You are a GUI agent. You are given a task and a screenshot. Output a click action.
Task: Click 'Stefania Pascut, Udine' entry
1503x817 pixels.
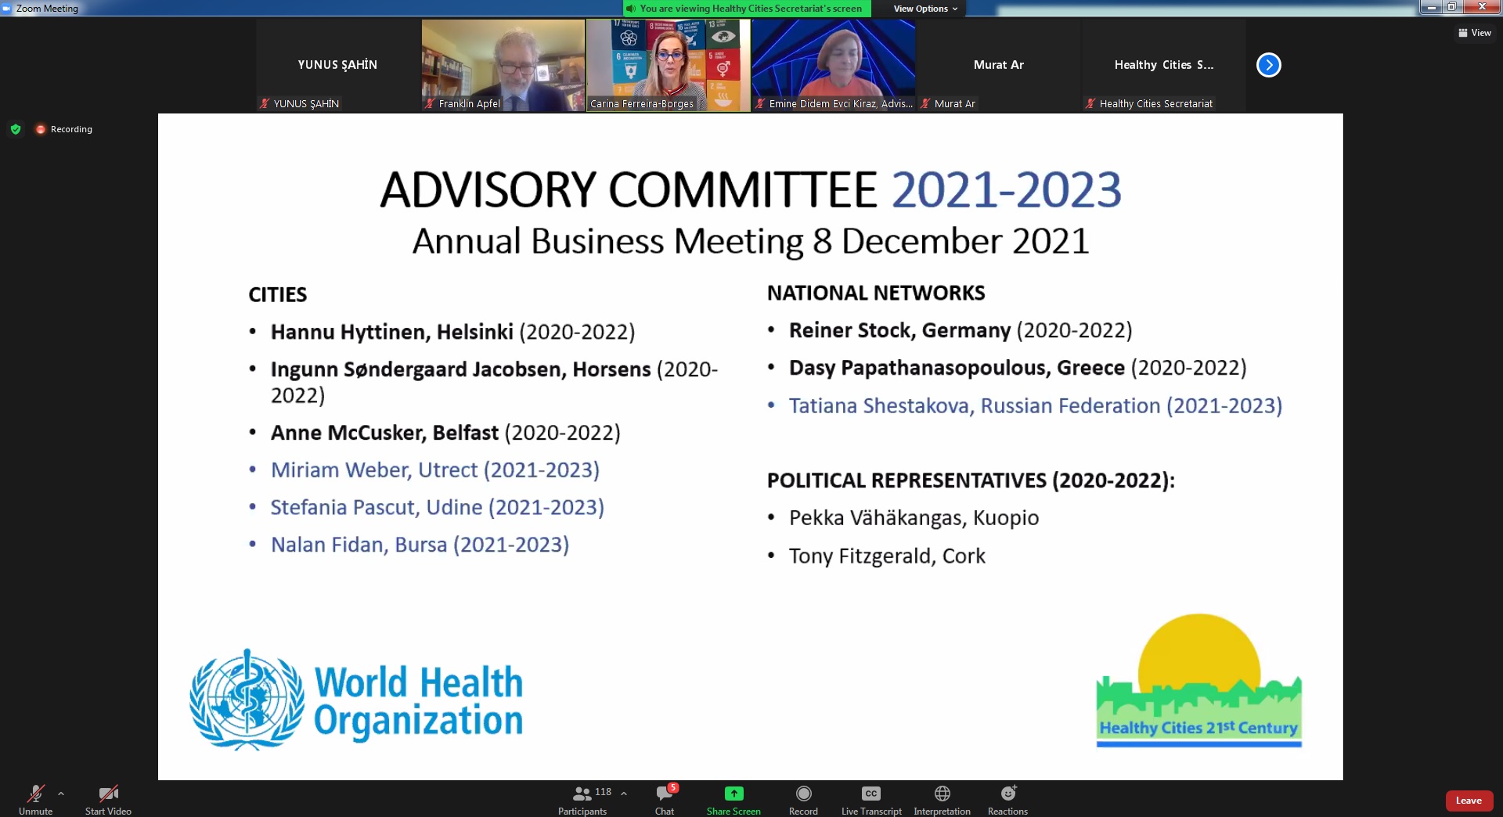coord(438,508)
